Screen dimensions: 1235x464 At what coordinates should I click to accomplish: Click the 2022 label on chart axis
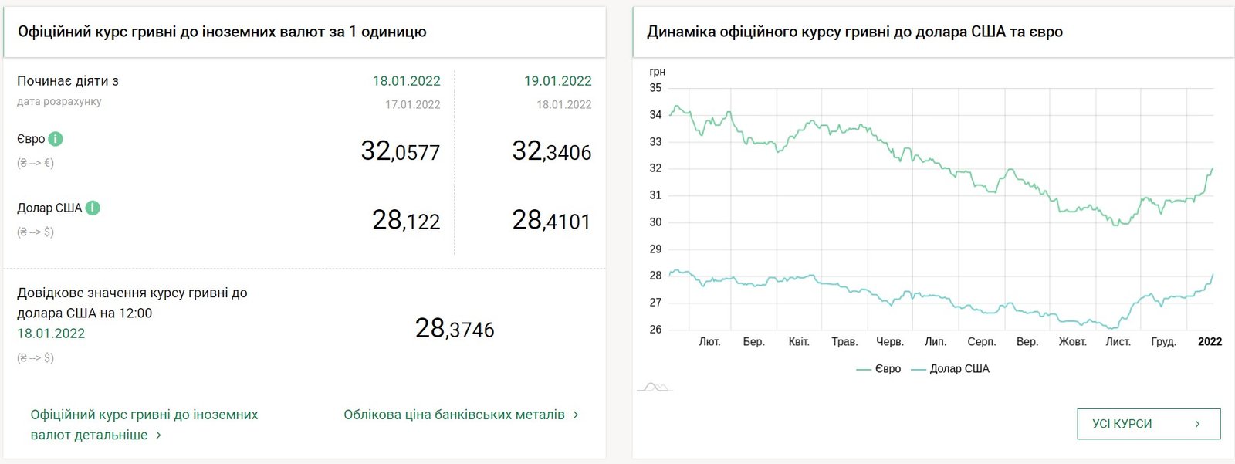point(1210,341)
